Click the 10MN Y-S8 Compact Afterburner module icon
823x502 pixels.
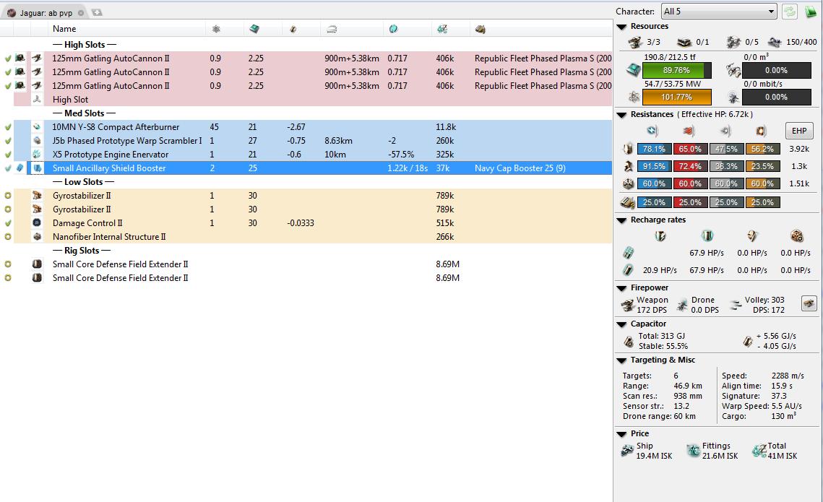coord(37,127)
